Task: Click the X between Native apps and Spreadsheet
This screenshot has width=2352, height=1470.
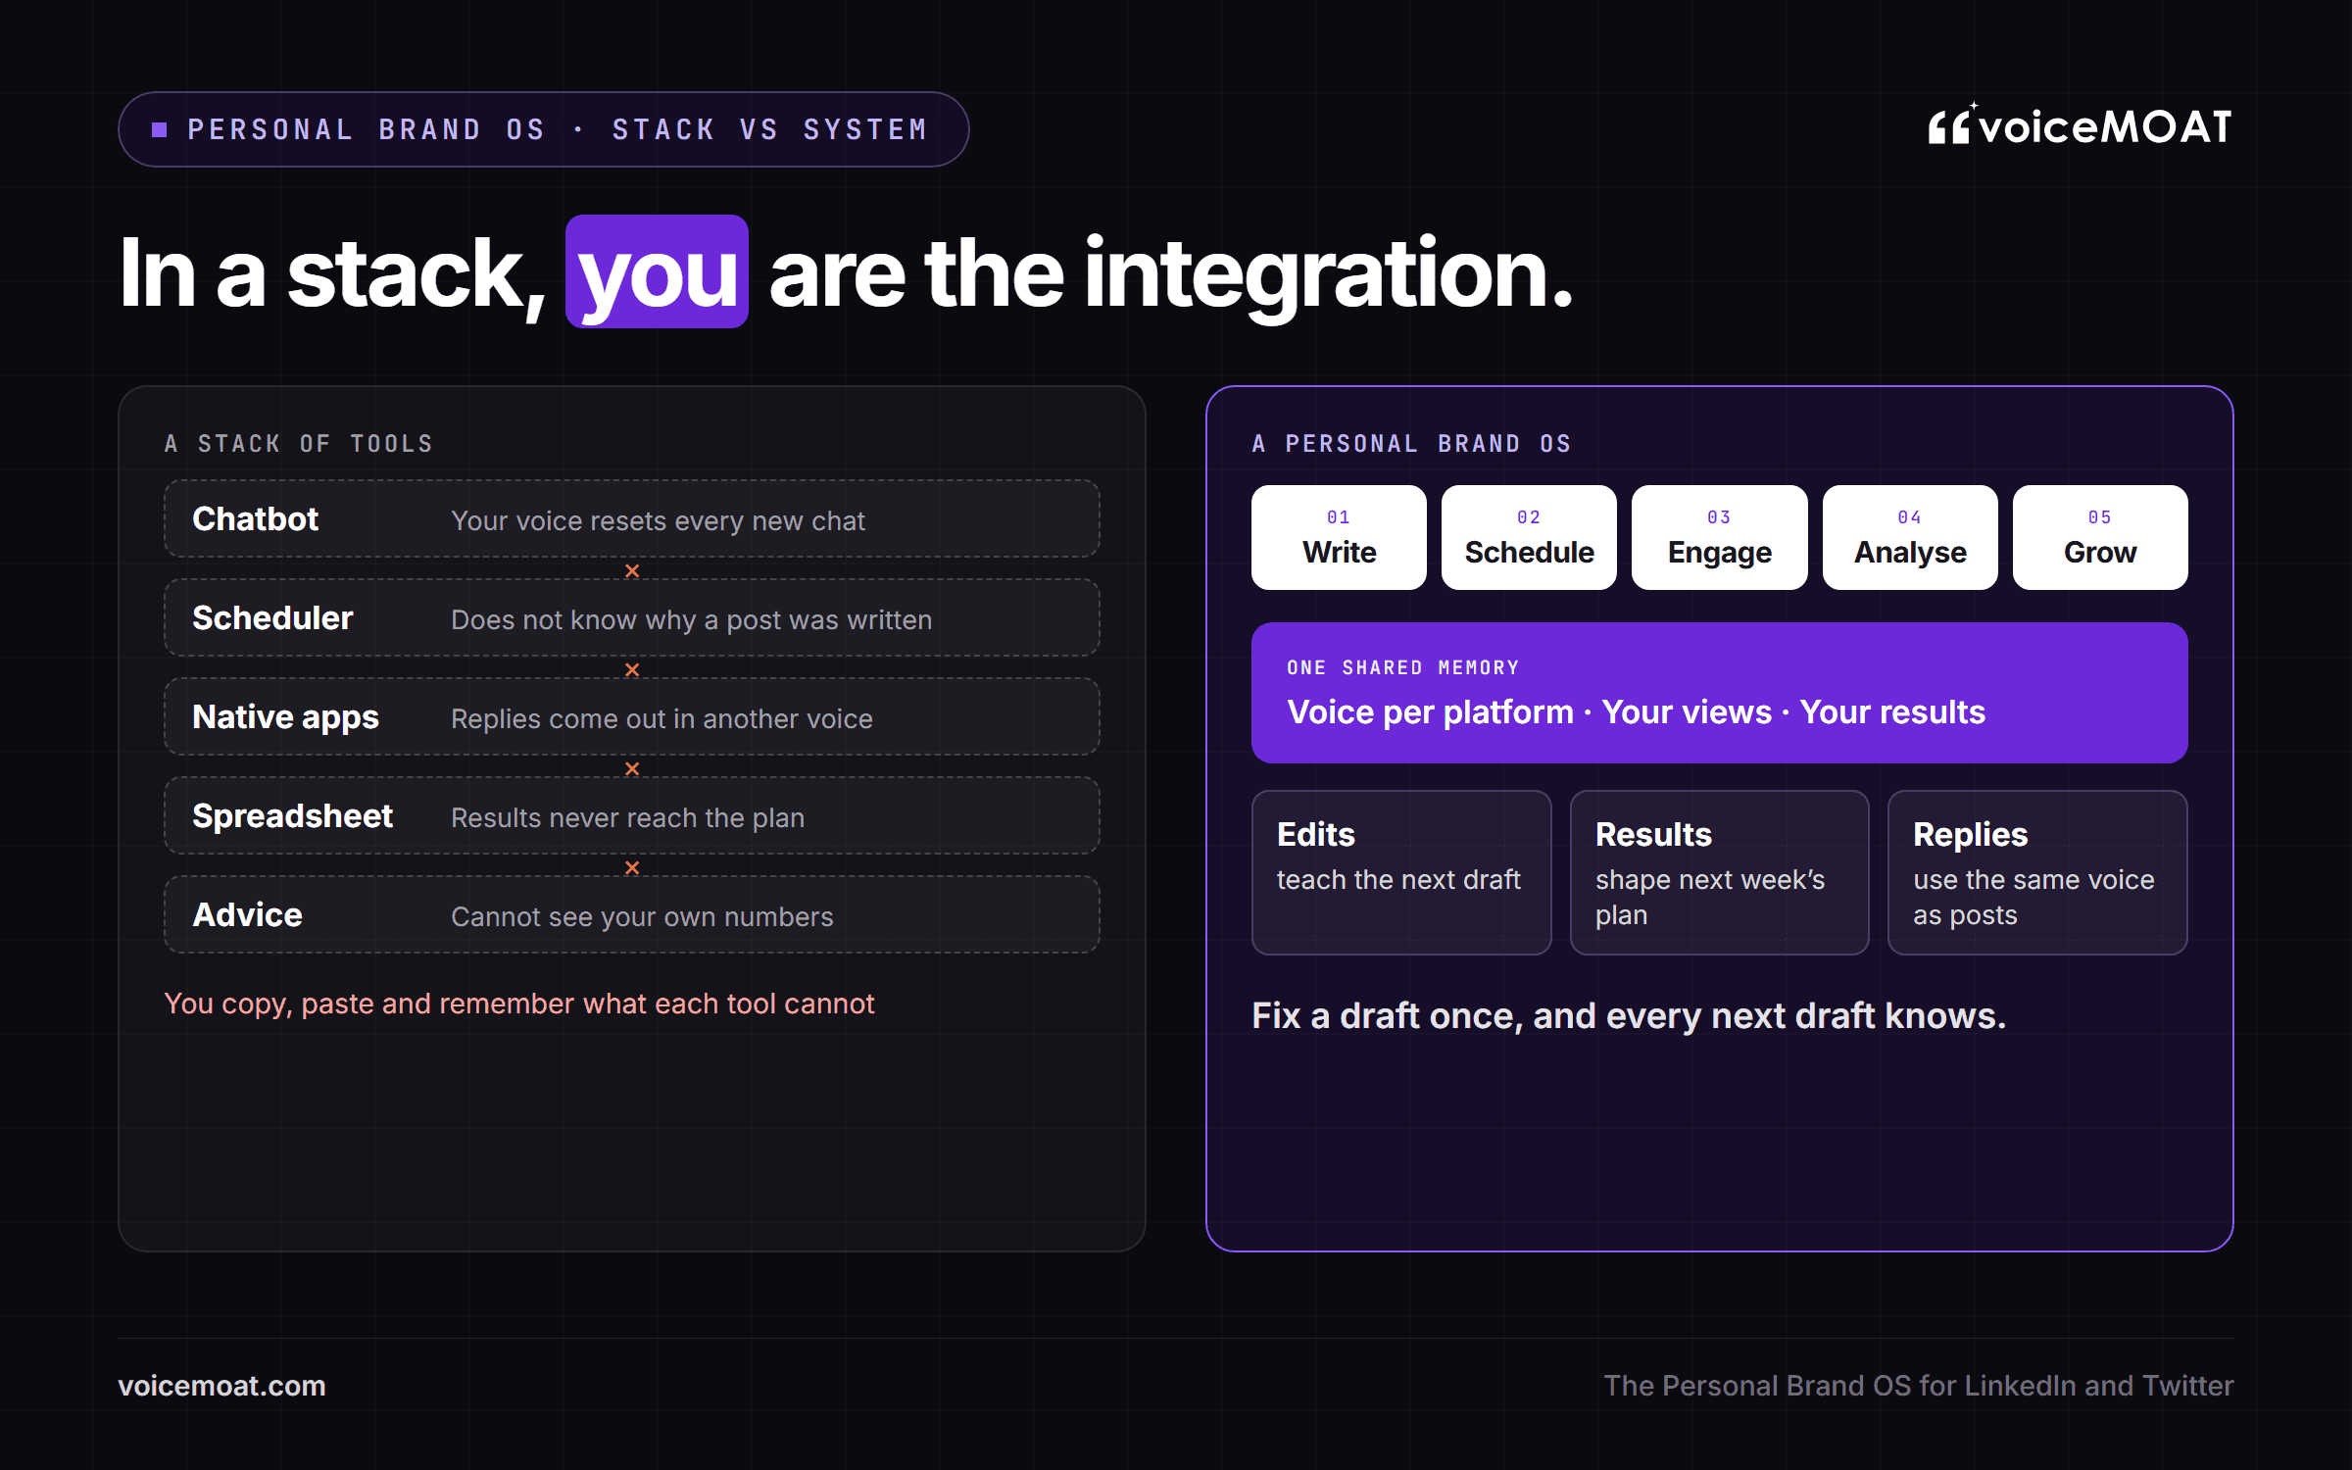Action: tap(632, 768)
